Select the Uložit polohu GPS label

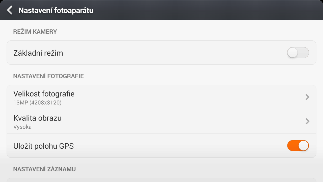(43, 146)
